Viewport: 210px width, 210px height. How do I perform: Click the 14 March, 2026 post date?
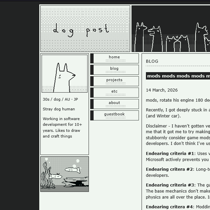162,90
